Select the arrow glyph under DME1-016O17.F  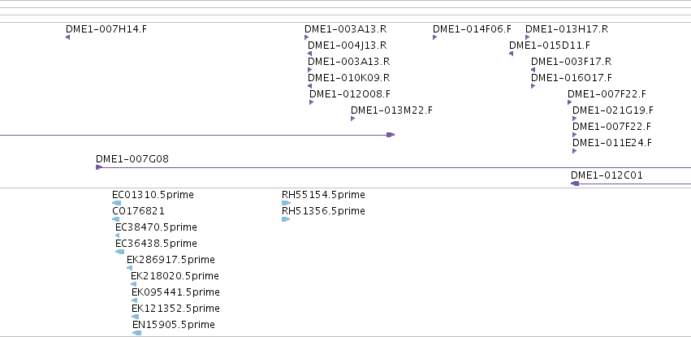pyautogui.click(x=533, y=86)
